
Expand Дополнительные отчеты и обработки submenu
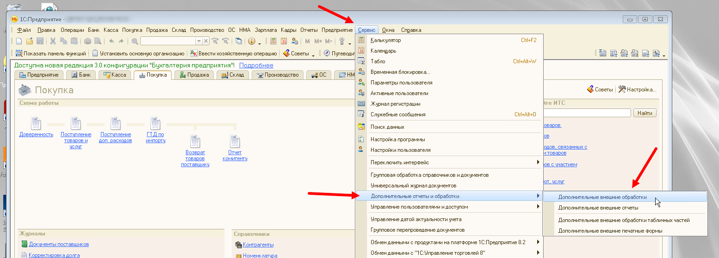coord(538,196)
